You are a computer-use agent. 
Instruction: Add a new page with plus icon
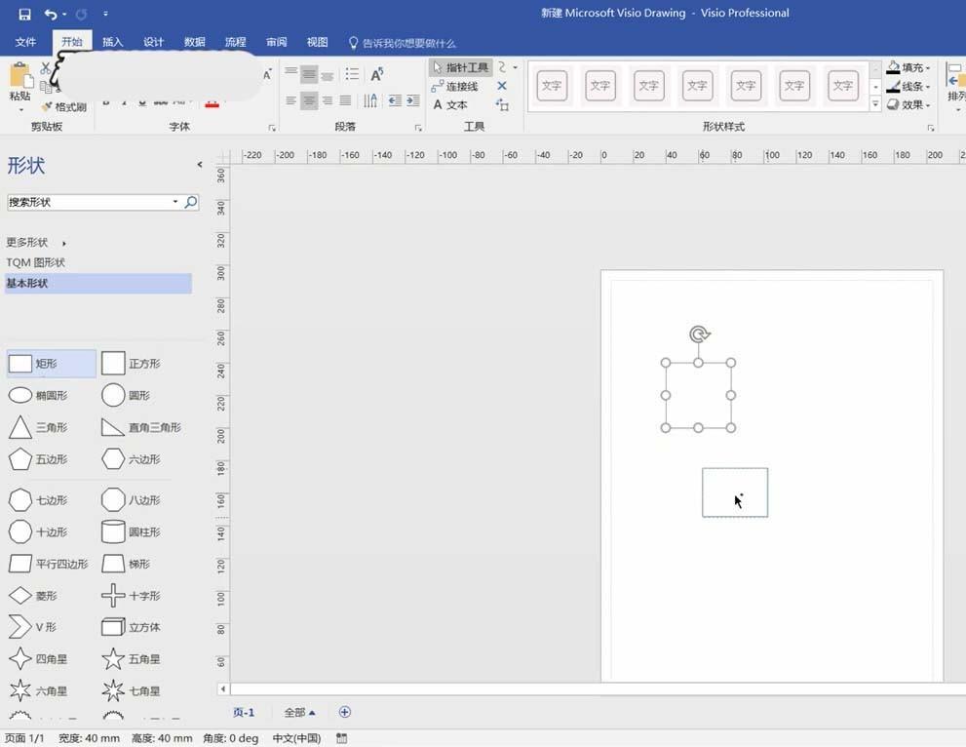click(x=344, y=712)
